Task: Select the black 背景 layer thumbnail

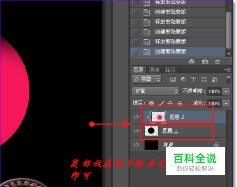Action: coord(151,144)
